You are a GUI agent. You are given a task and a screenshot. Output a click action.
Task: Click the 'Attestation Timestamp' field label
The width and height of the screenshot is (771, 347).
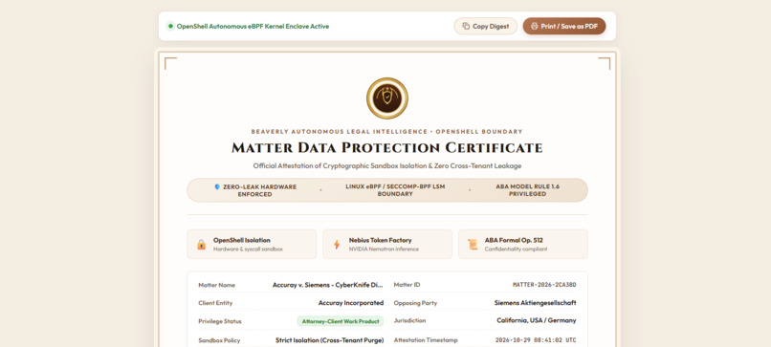(x=426, y=340)
